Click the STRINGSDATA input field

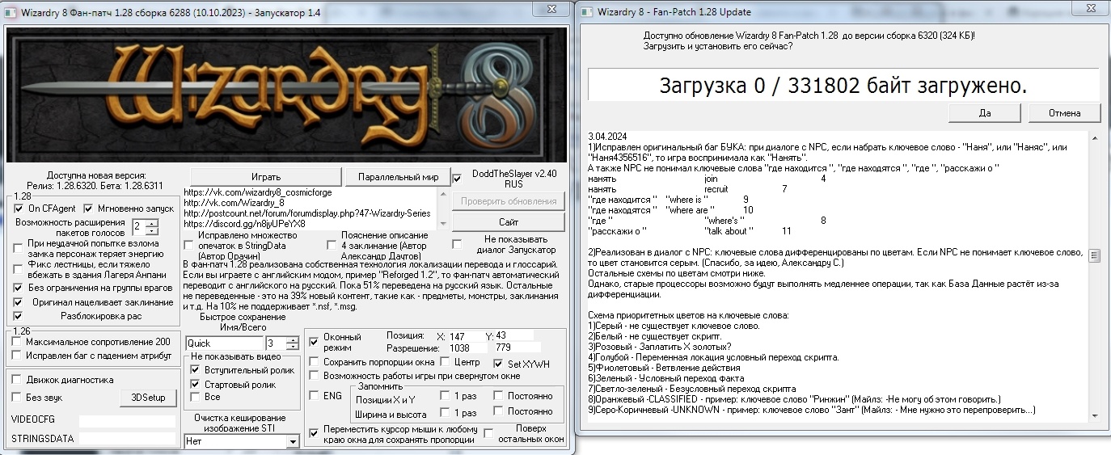pos(126,439)
